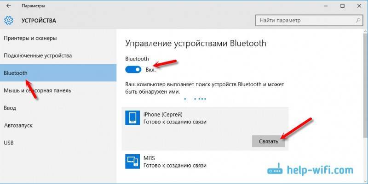
Task: Click the Связать pair button
Action: click(x=269, y=141)
